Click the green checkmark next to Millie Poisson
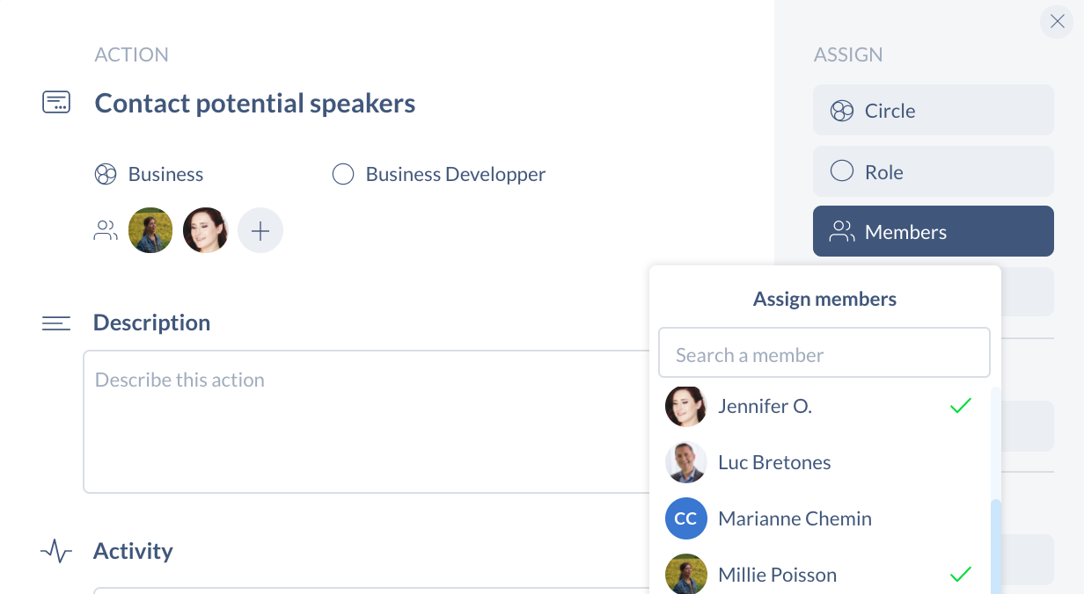Screen dimensions: 1084x594 coord(961,575)
